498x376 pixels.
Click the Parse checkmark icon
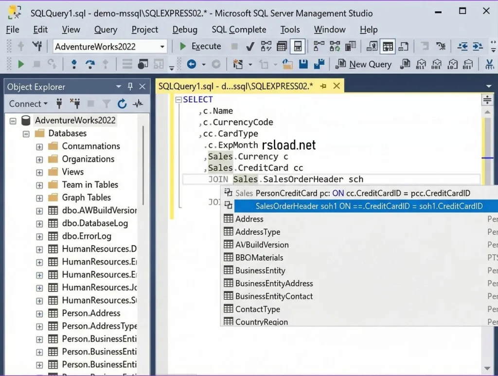tap(250, 47)
